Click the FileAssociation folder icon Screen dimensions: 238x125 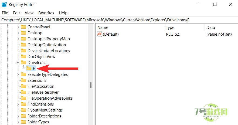point(23,86)
